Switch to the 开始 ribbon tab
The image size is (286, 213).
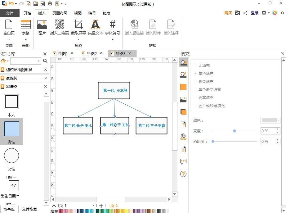coord(27,13)
